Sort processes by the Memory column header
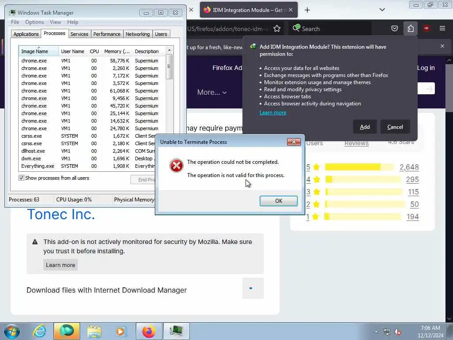The width and height of the screenshot is (453, 340). click(x=117, y=51)
